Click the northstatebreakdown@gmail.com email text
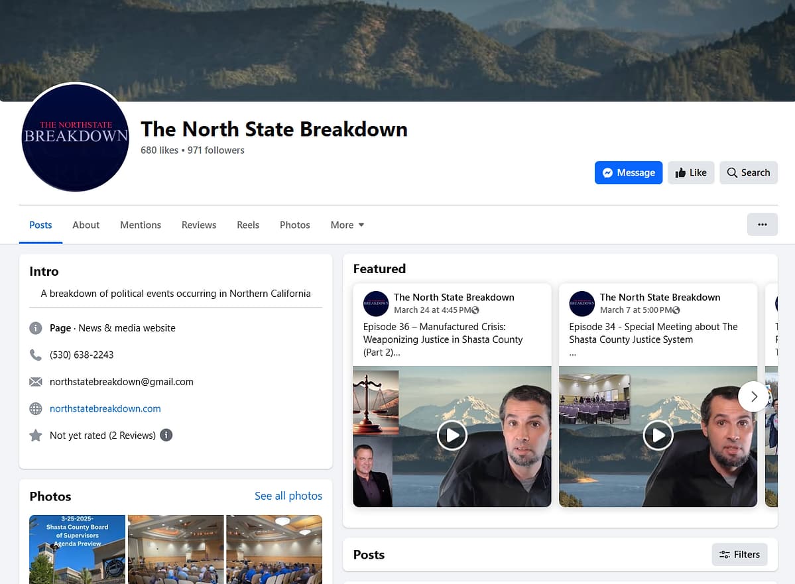The height and width of the screenshot is (584, 795). pyautogui.click(x=121, y=382)
